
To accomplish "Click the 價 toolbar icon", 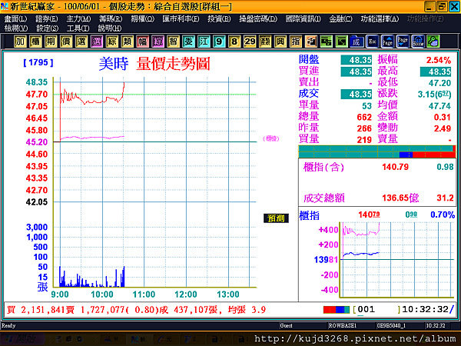I will 66,42.
